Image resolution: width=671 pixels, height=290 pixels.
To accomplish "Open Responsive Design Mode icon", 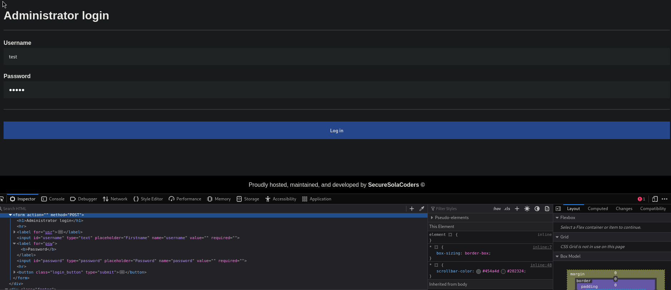I will tap(655, 199).
